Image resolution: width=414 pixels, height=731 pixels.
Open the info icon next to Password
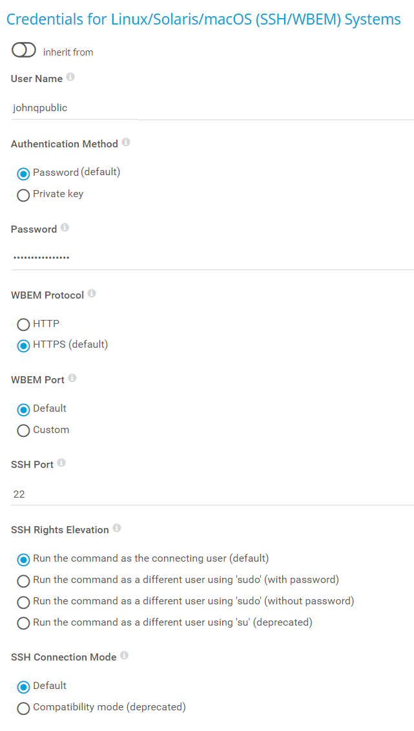[x=65, y=228]
